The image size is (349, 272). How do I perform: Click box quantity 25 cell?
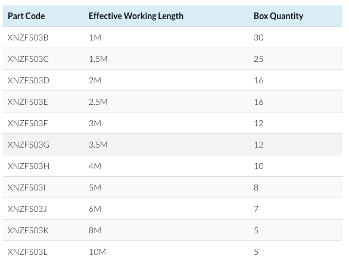coord(258,59)
